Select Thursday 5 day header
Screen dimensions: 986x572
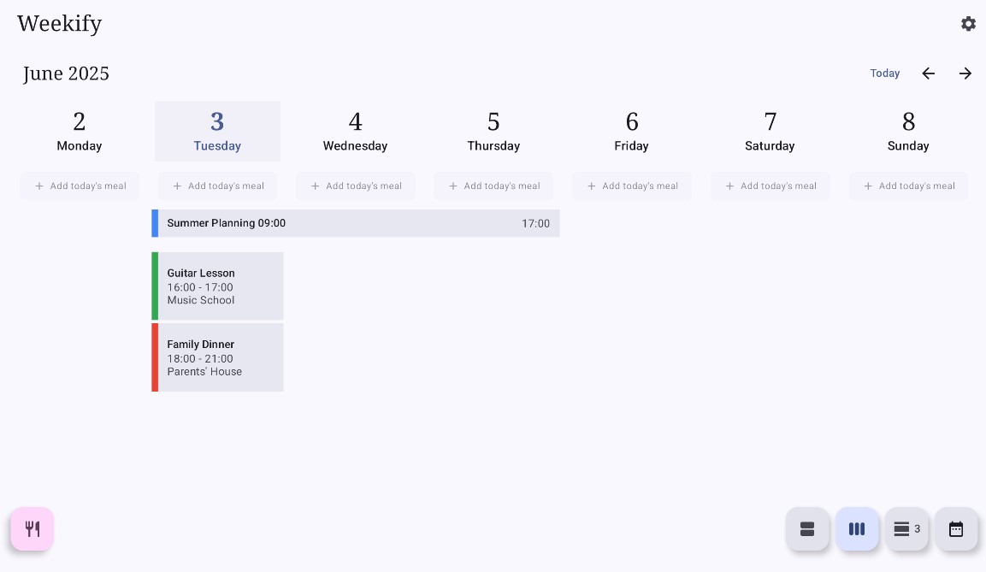[x=493, y=132]
